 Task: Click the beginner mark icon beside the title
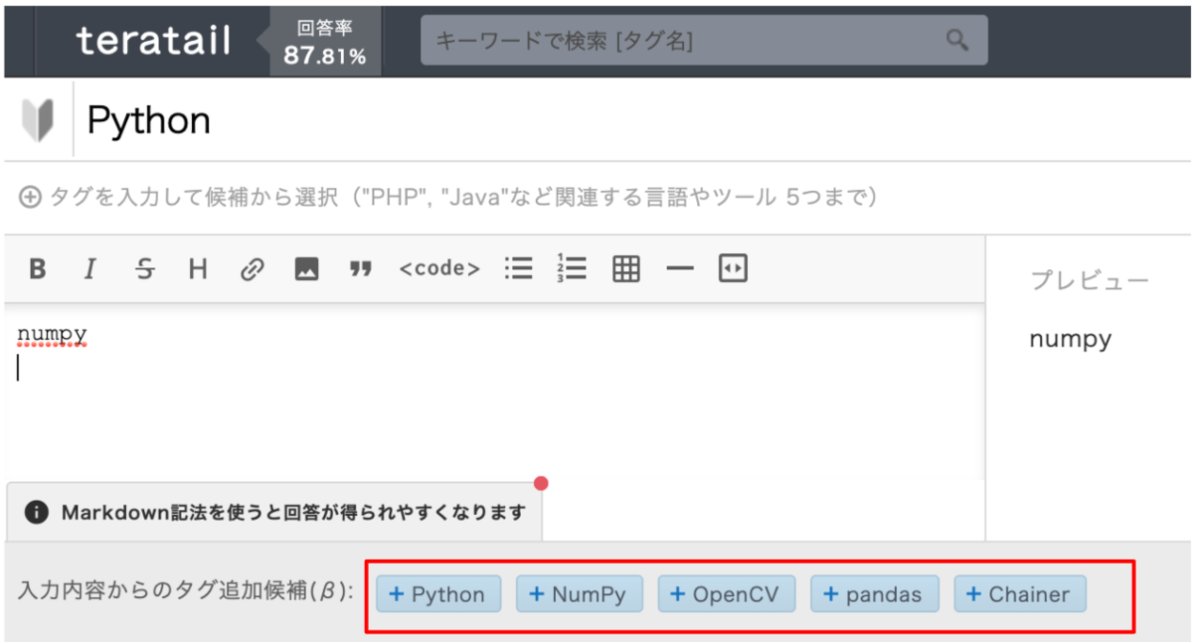click(38, 121)
